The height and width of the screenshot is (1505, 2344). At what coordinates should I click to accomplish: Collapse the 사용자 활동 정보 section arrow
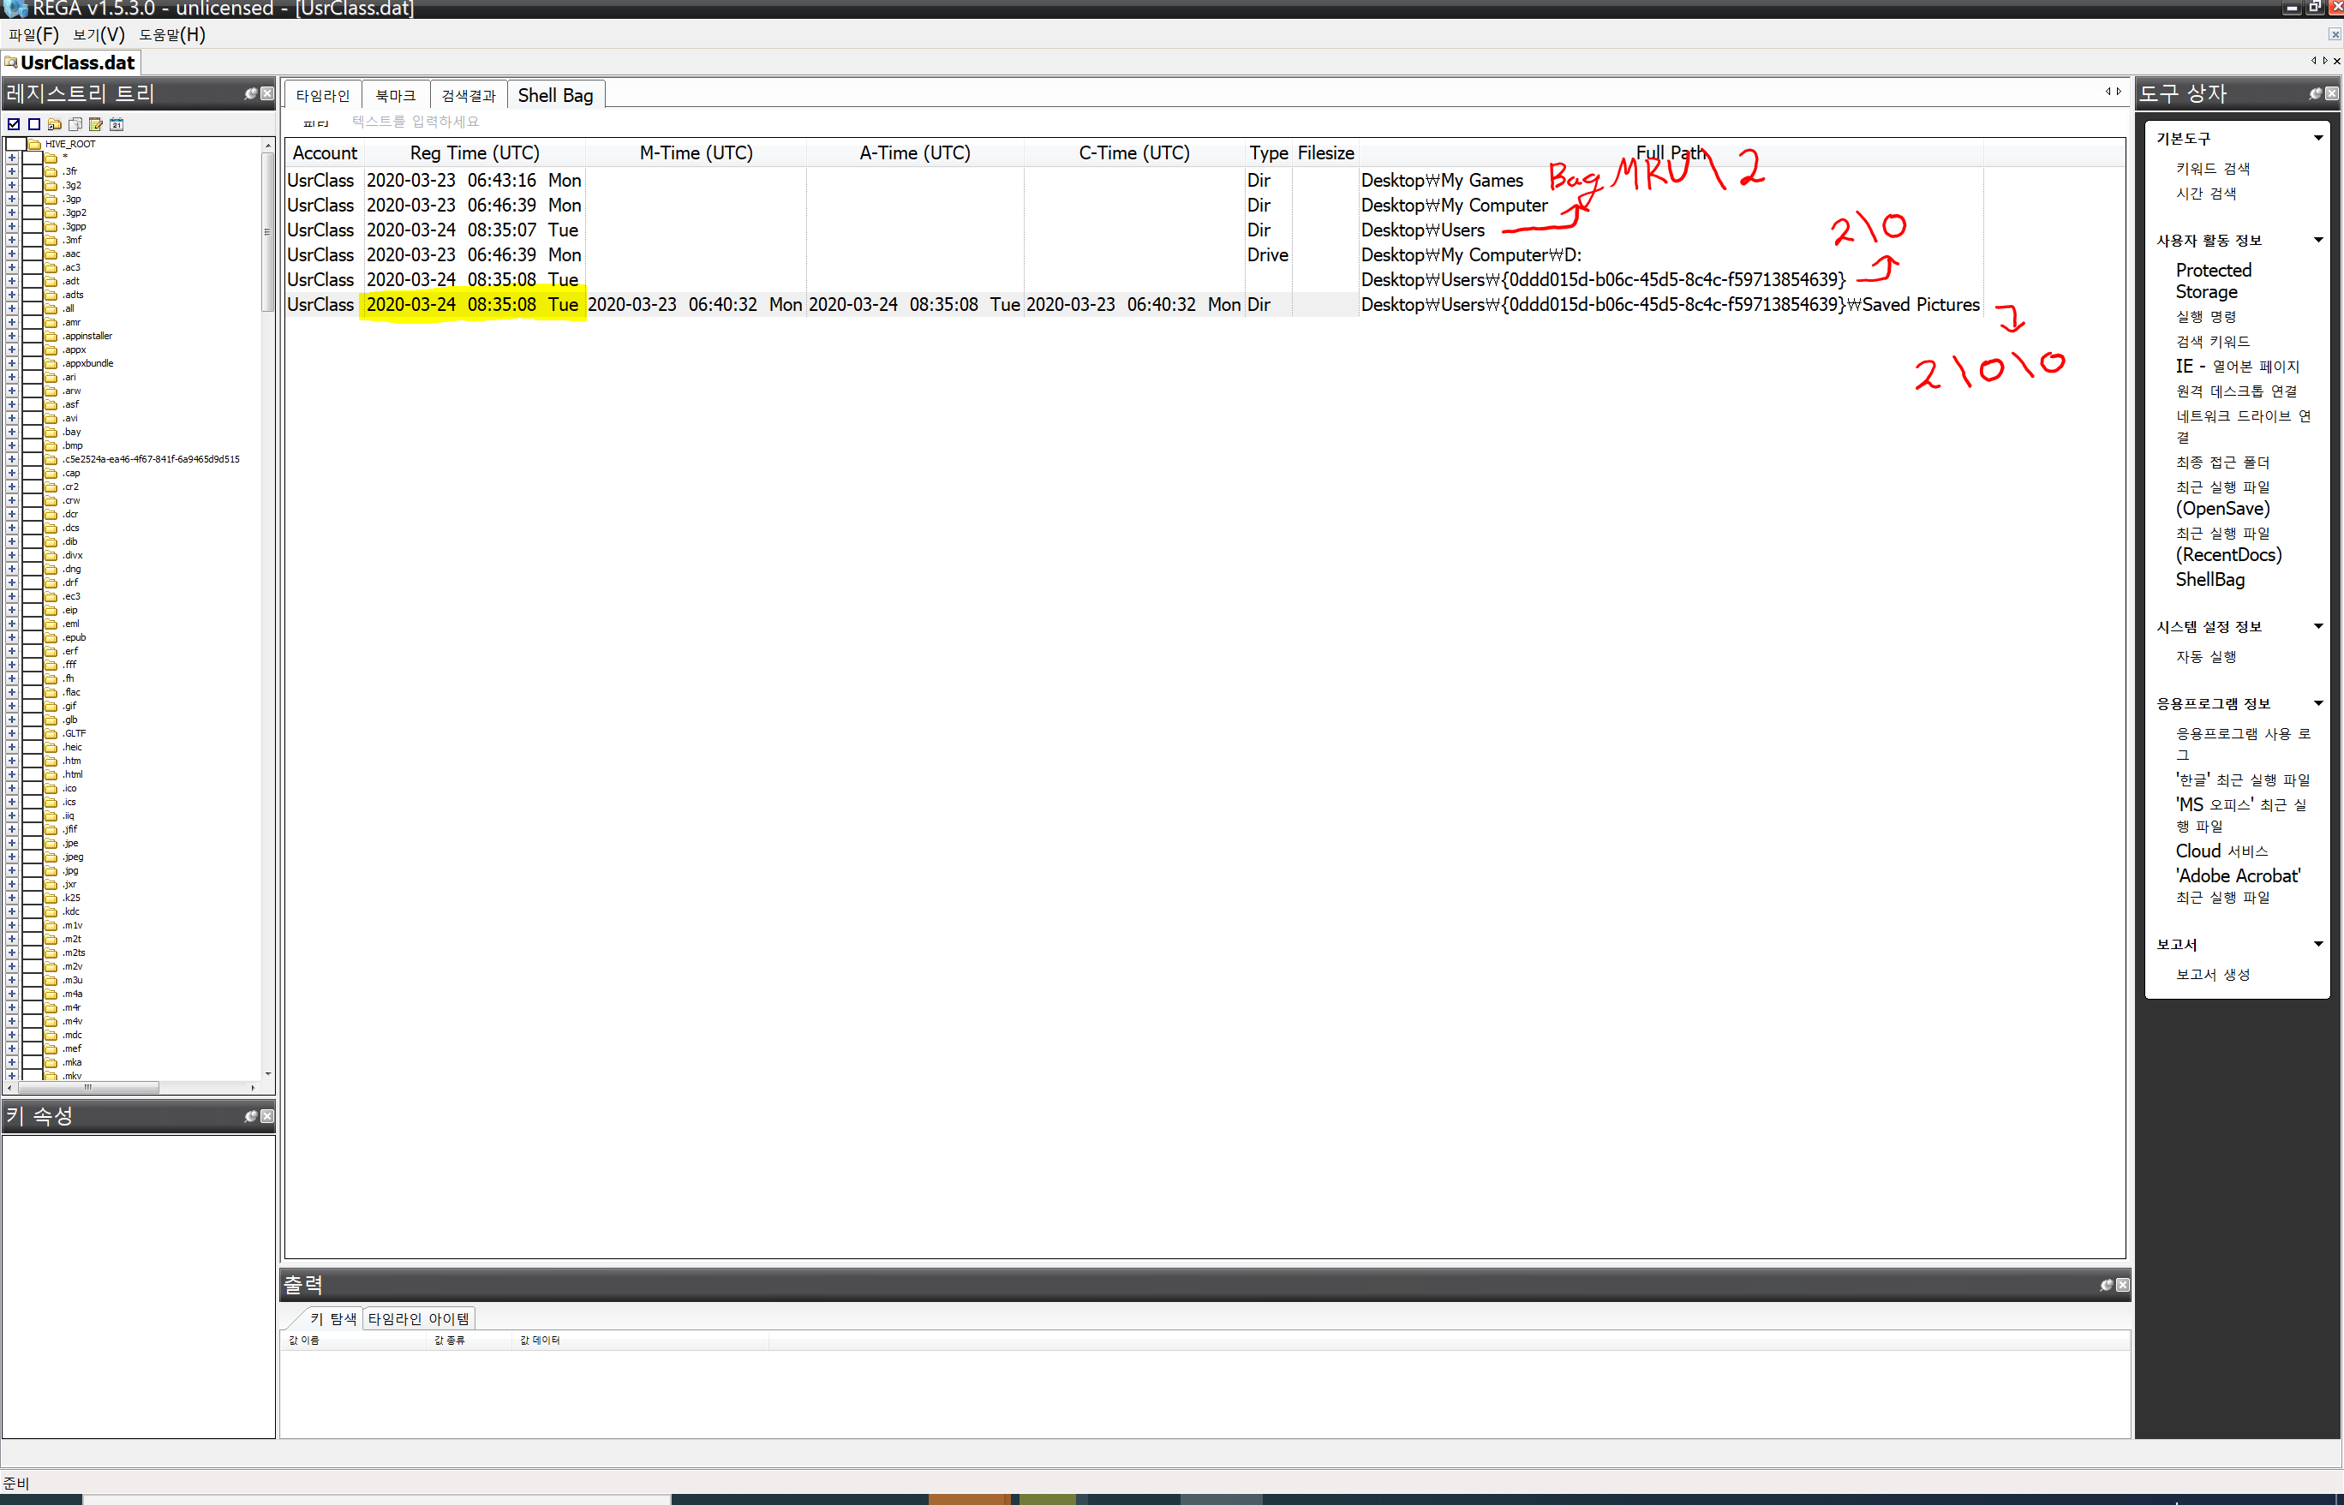point(2317,241)
